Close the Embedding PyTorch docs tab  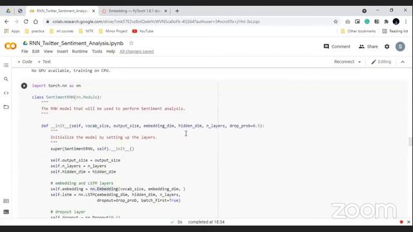[165, 11]
